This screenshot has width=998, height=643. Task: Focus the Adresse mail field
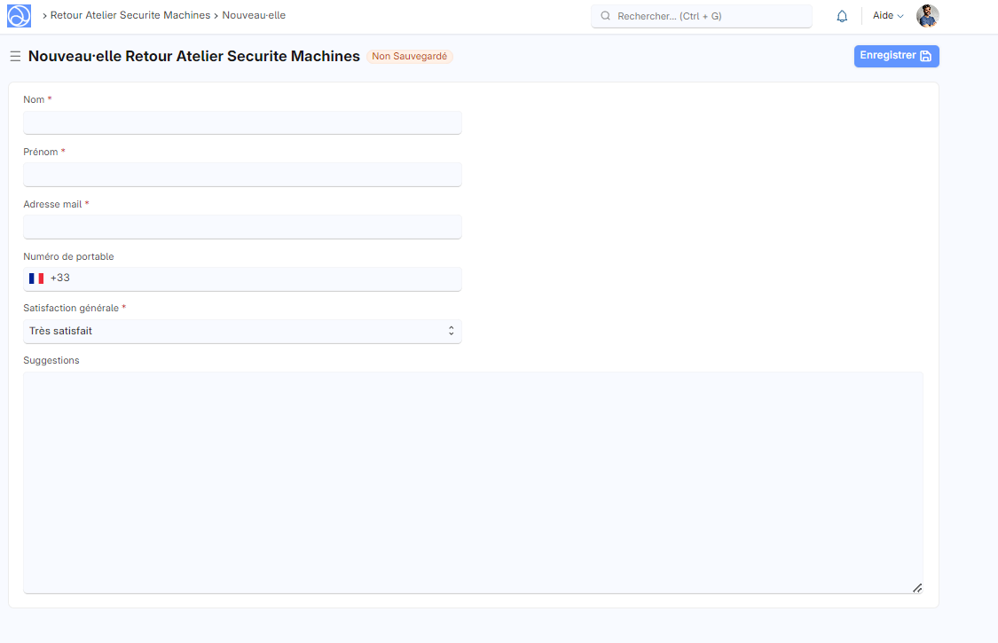tap(242, 227)
